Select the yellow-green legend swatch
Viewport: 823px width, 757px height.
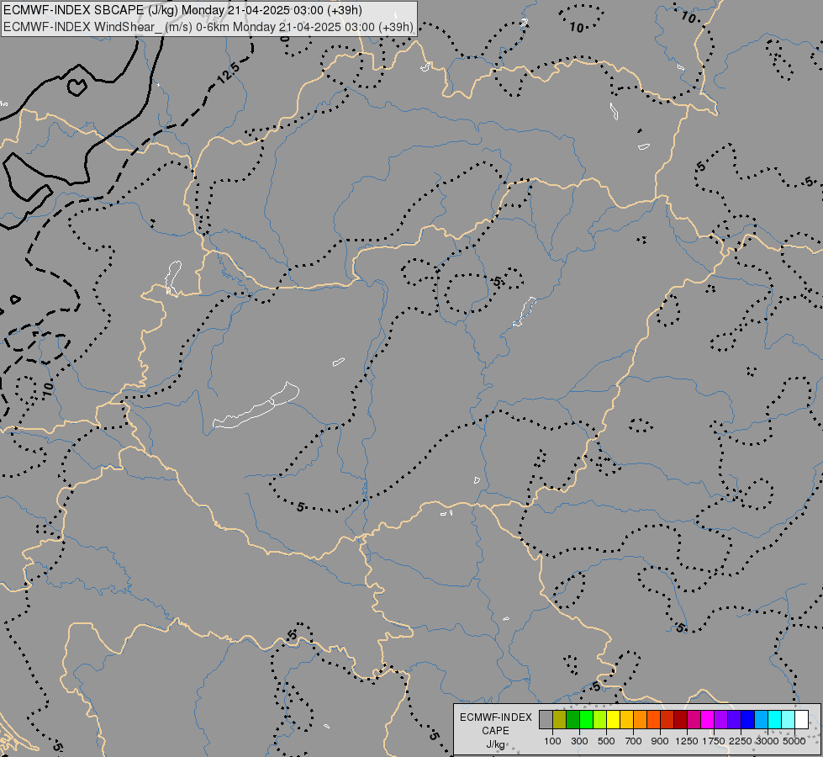(x=600, y=719)
